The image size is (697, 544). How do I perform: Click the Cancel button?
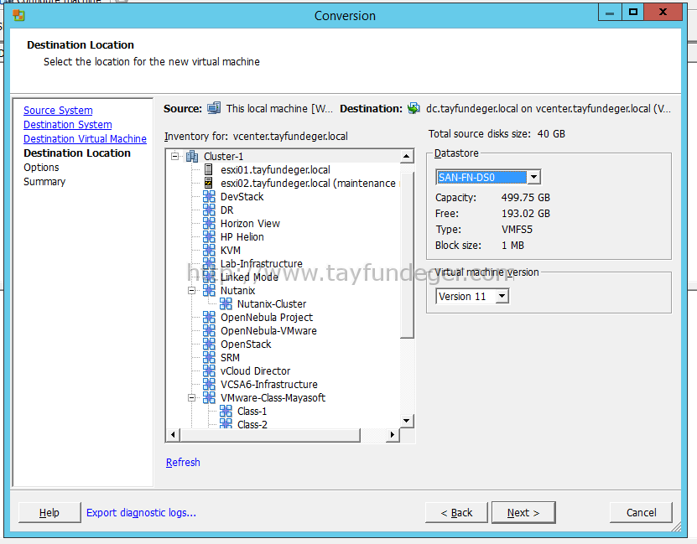point(641,512)
